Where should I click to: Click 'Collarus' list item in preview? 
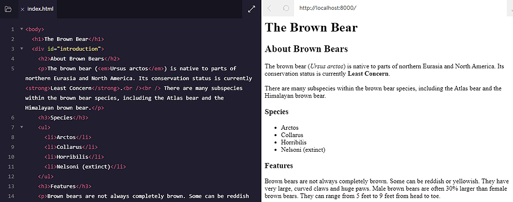coord(292,135)
